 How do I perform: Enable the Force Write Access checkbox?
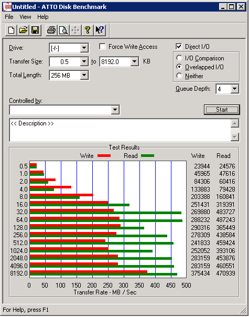(x=102, y=47)
